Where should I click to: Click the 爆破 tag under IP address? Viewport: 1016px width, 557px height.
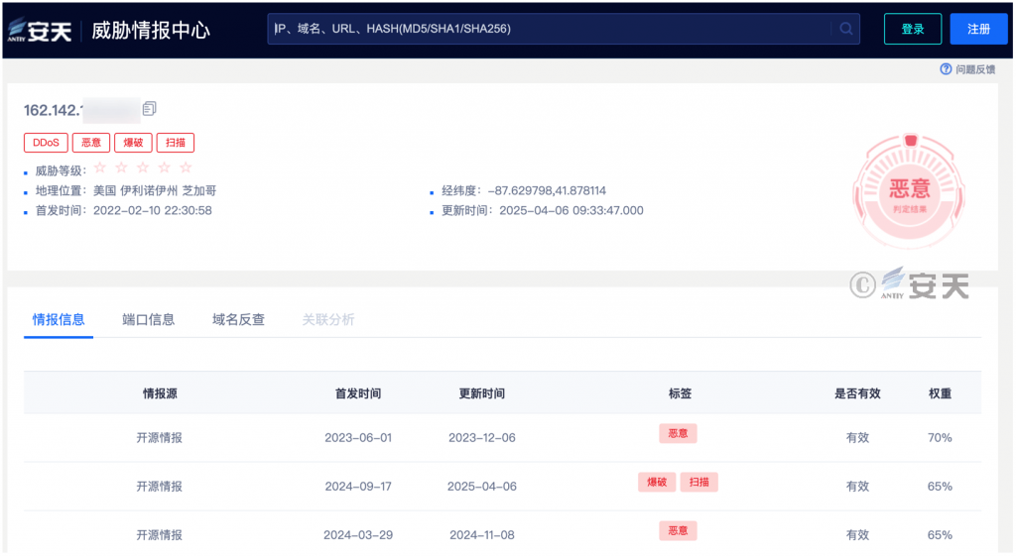point(132,143)
